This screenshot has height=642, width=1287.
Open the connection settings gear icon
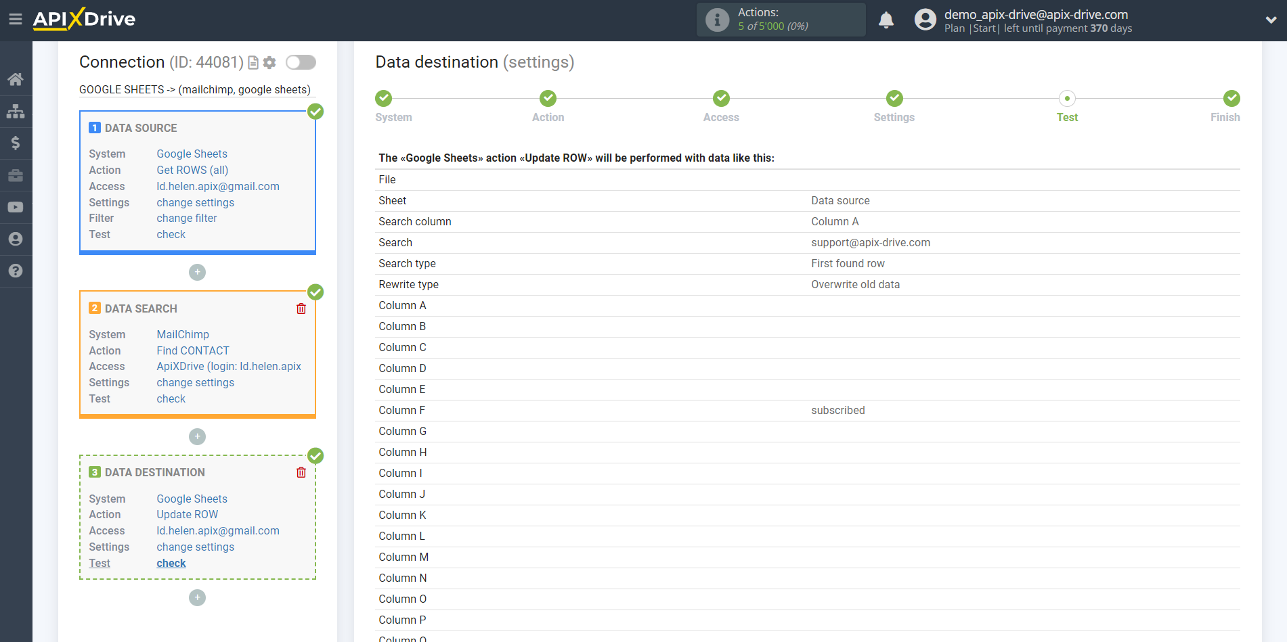269,63
